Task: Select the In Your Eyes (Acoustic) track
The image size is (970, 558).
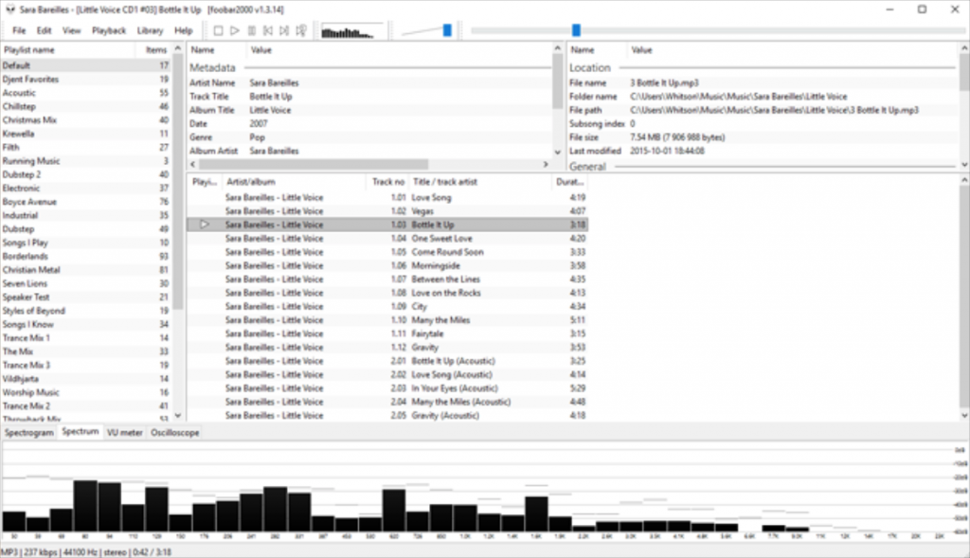Action: [x=387, y=387]
